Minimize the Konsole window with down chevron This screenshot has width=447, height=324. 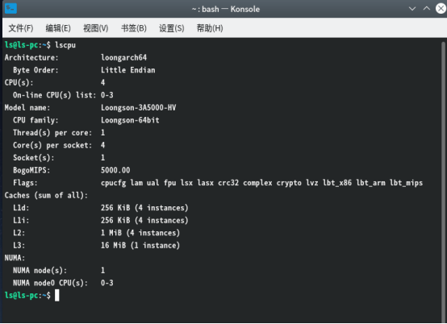tap(412, 9)
